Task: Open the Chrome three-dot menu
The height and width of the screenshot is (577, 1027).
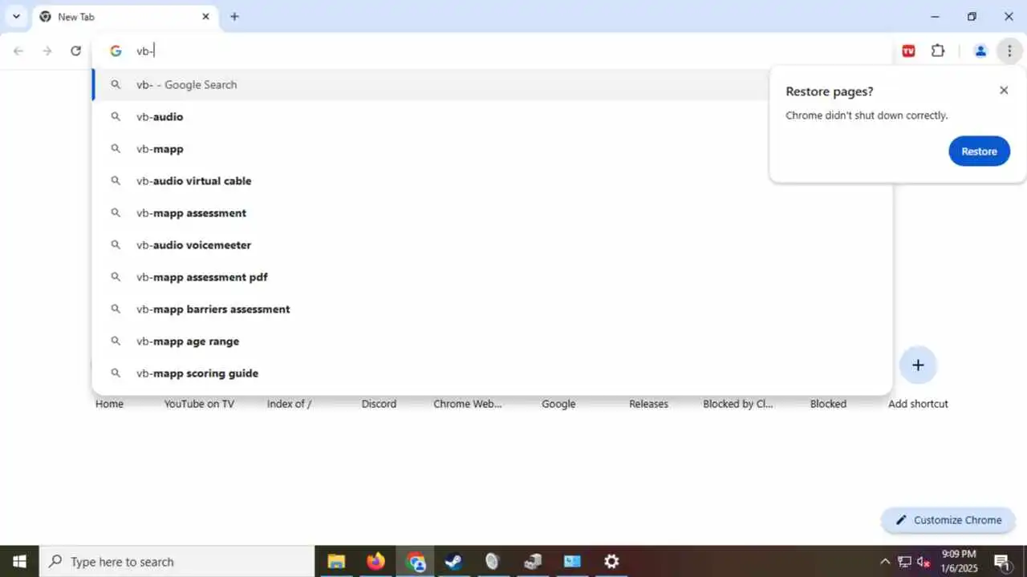Action: click(1009, 50)
